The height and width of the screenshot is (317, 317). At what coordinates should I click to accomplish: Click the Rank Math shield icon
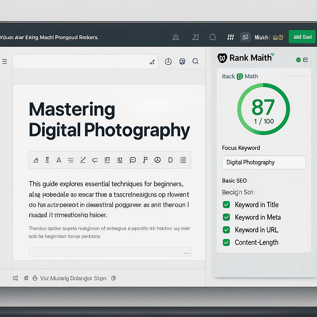[x=222, y=58]
